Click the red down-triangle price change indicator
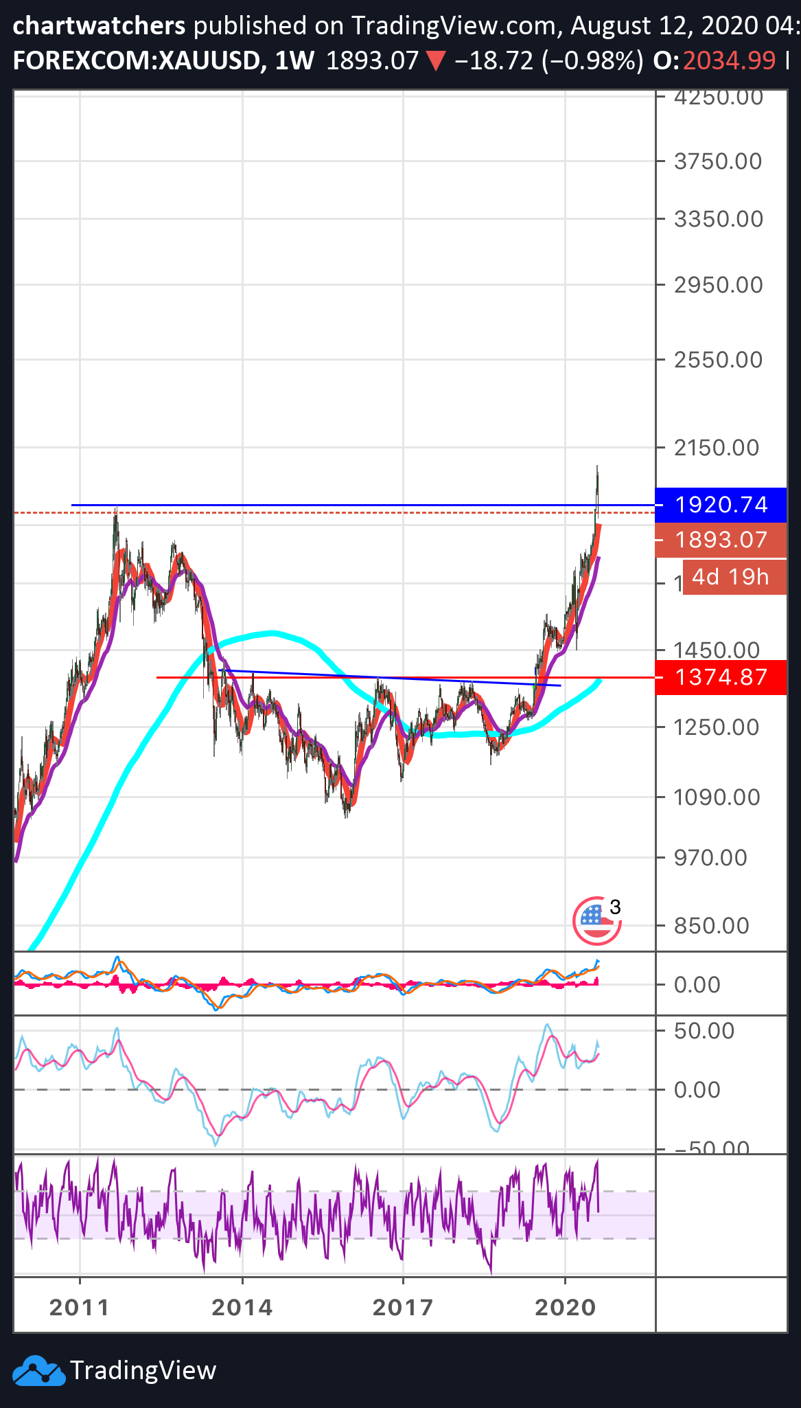 click(437, 62)
